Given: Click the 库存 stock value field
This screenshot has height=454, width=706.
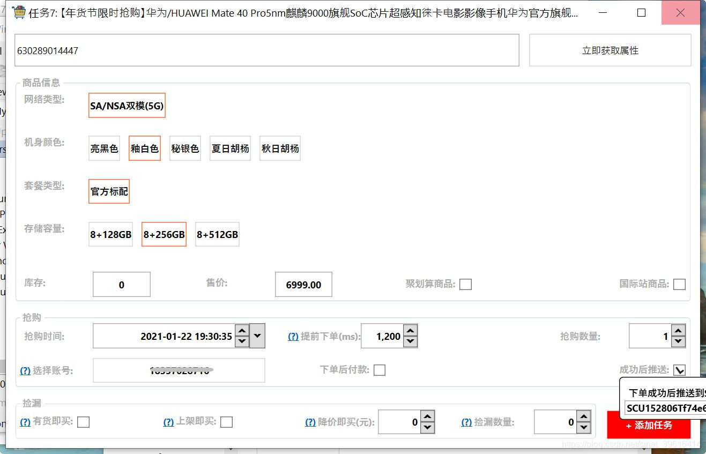Looking at the screenshot, I should click(122, 285).
